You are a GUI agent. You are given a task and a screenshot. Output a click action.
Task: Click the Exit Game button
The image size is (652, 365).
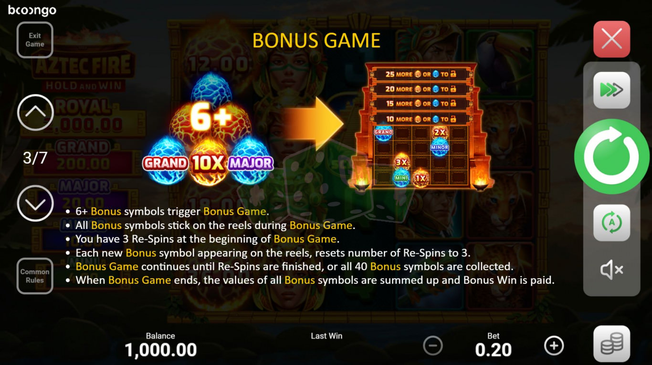click(x=35, y=40)
